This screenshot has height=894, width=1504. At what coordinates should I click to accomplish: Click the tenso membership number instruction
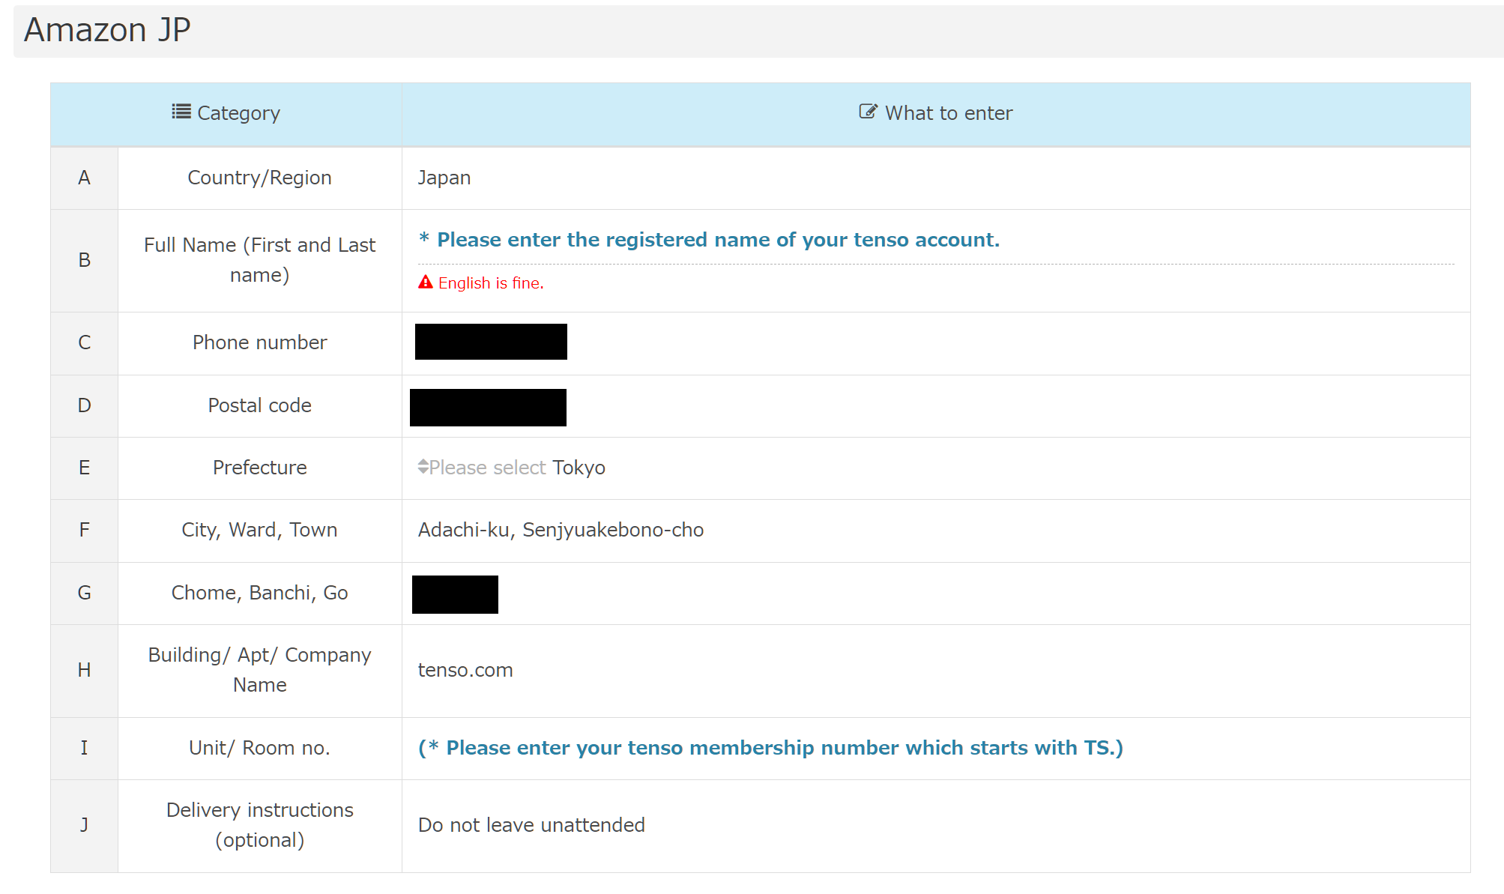pyautogui.click(x=770, y=748)
